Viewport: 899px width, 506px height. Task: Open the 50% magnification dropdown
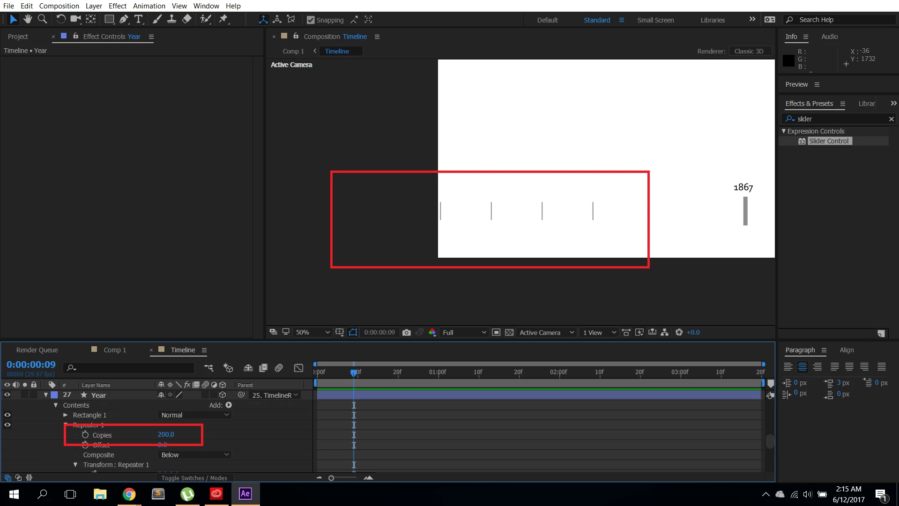click(x=312, y=332)
